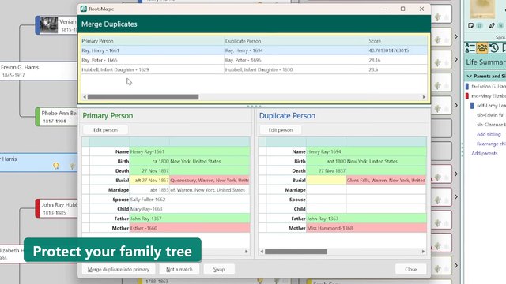Close the Merge Duplicates dialog
The width and height of the screenshot is (506, 284).
tap(411, 269)
